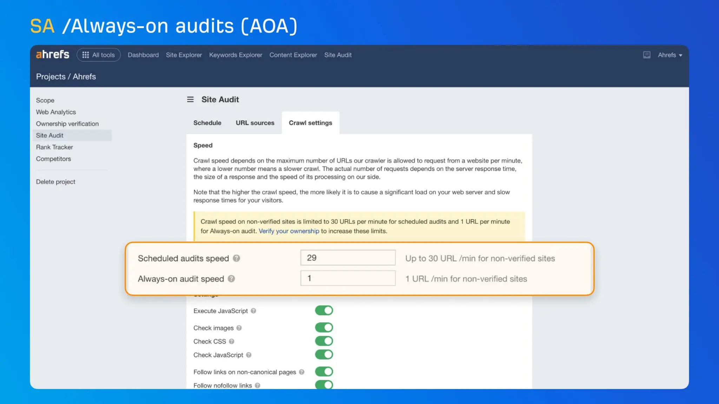Follow the Verify your ownership link
The height and width of the screenshot is (404, 719).
(289, 231)
